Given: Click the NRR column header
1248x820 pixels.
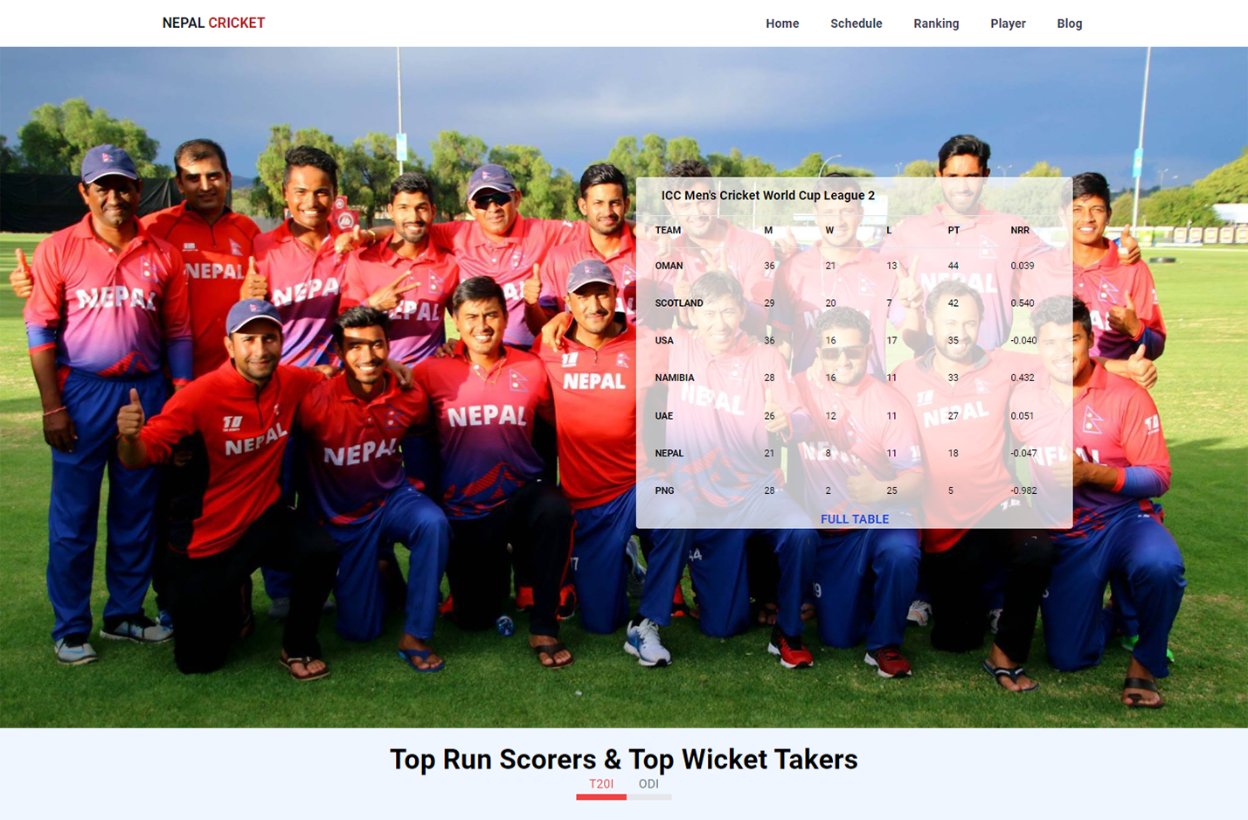Looking at the screenshot, I should click(1020, 231).
